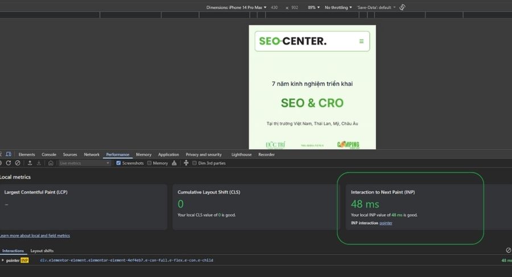Click the Camping partner logo
This screenshot has width=512, height=277.
(x=348, y=144)
